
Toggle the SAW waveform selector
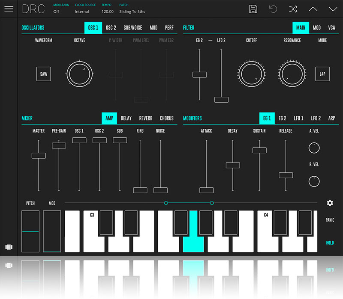pyautogui.click(x=44, y=74)
